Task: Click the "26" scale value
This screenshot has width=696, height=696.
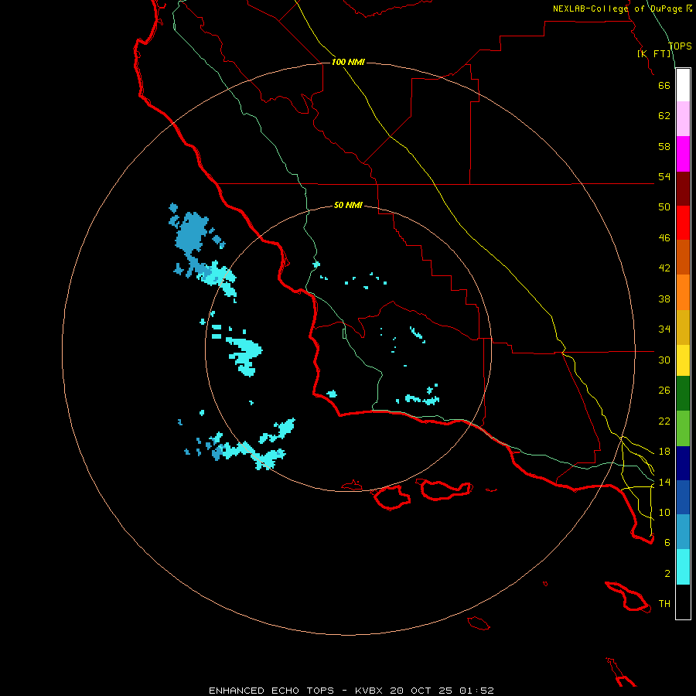Action: [664, 391]
